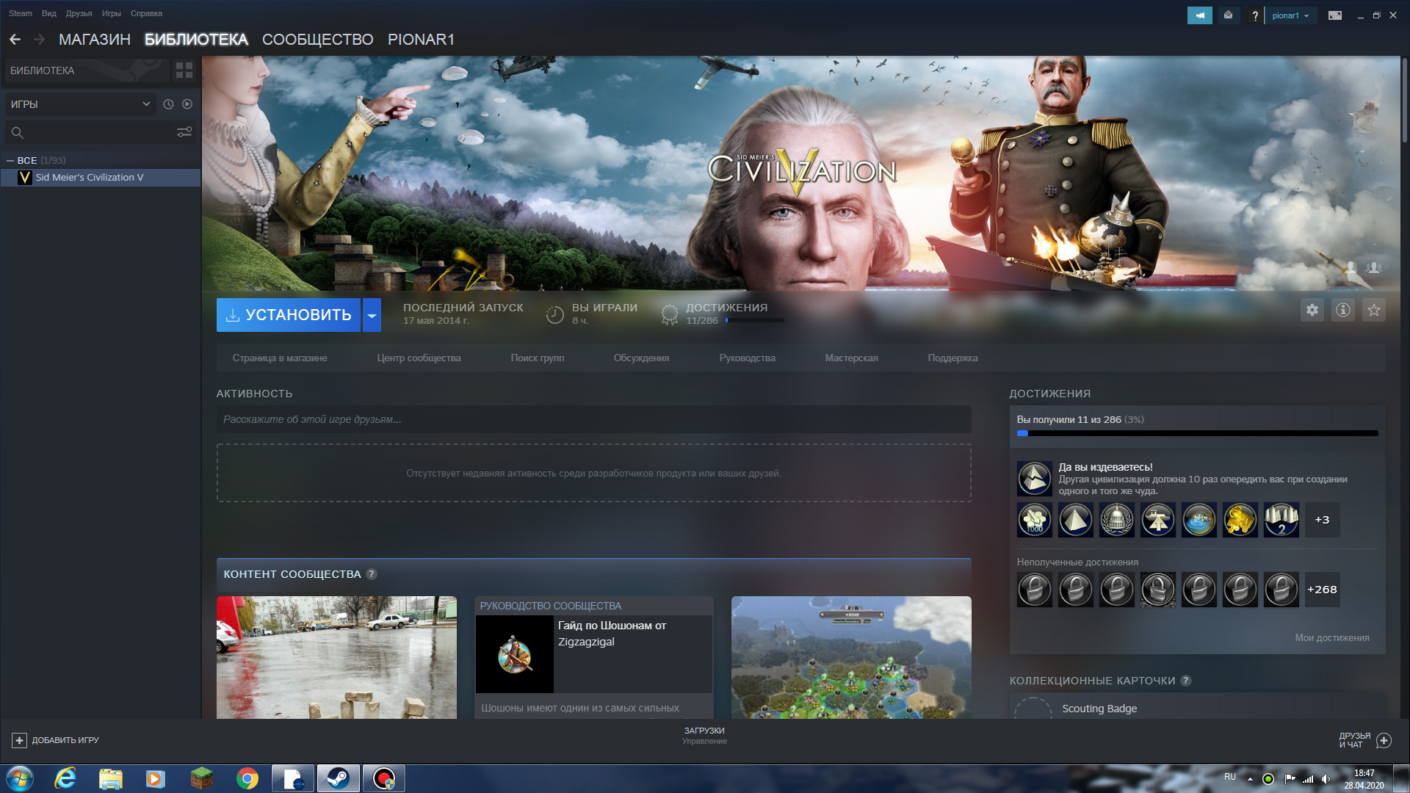Click 'Да вы издеваетесь!' achievement icon

coord(1035,479)
